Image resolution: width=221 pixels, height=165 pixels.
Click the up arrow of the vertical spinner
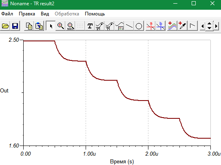[210, 24]
